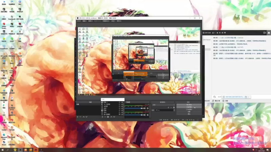Click the OBS preview canvas

click(139, 60)
